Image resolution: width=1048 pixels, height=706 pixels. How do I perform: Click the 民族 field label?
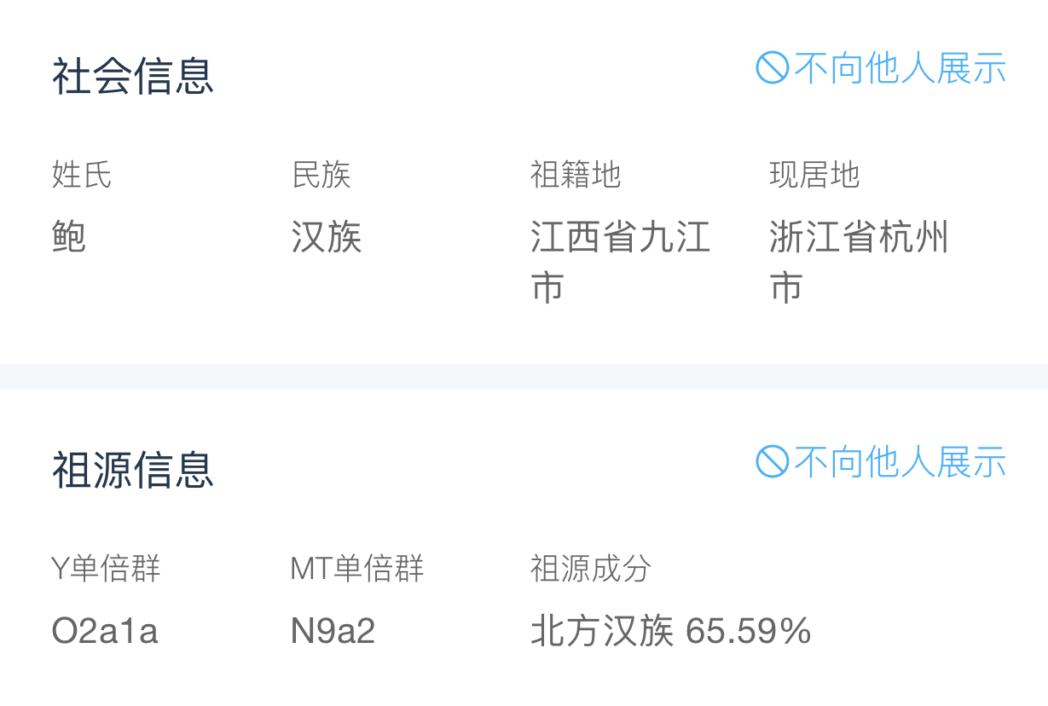pyautogui.click(x=321, y=175)
